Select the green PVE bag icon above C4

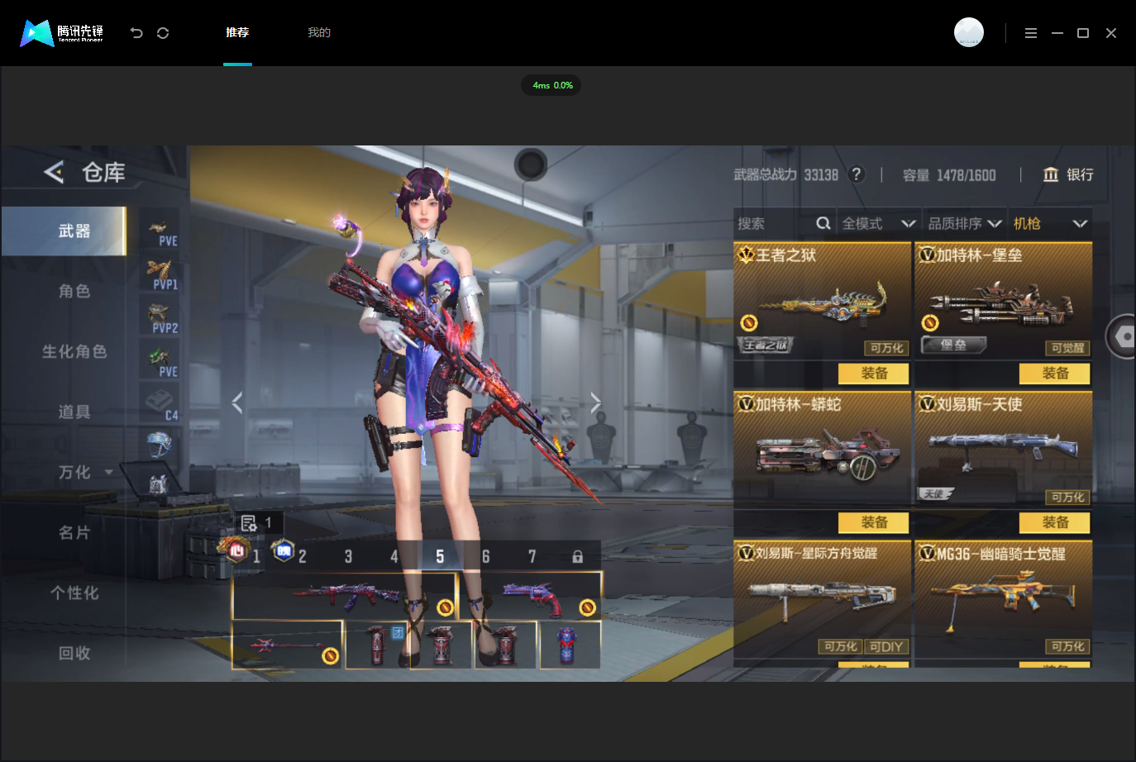click(x=159, y=362)
